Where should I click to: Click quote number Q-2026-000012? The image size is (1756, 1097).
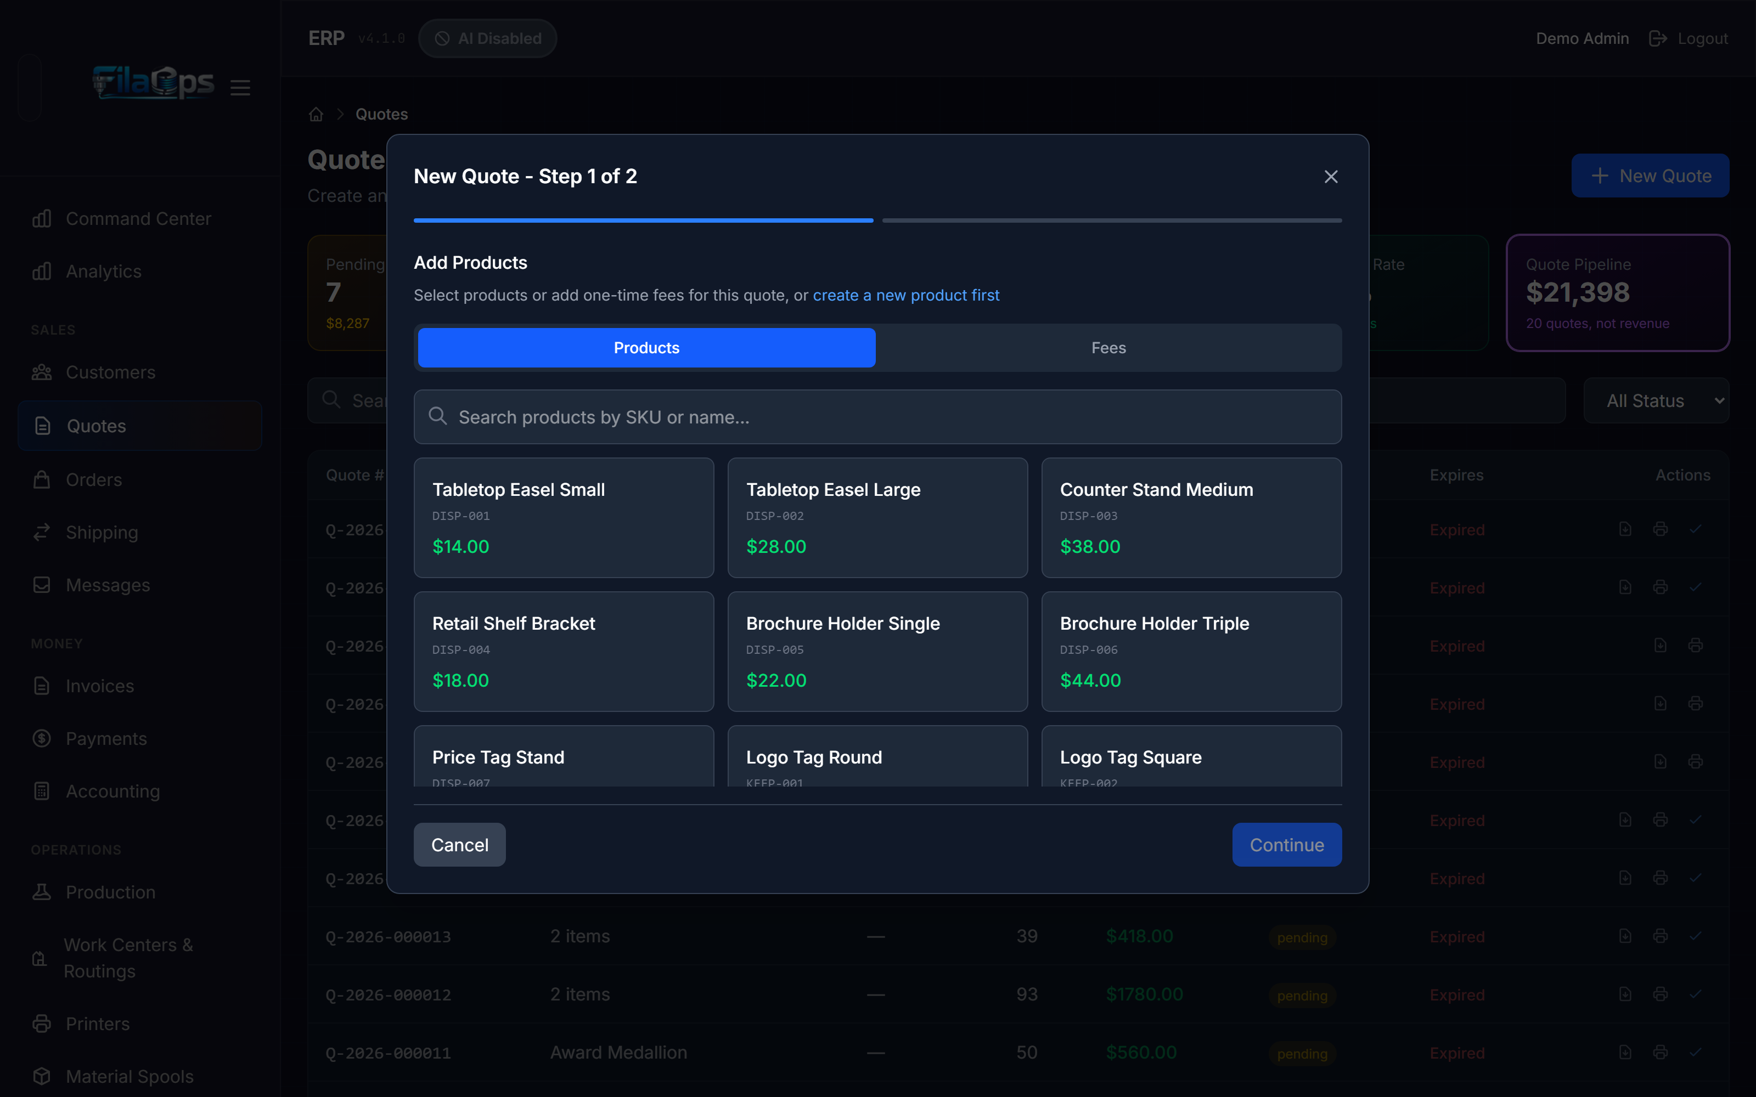(x=388, y=994)
